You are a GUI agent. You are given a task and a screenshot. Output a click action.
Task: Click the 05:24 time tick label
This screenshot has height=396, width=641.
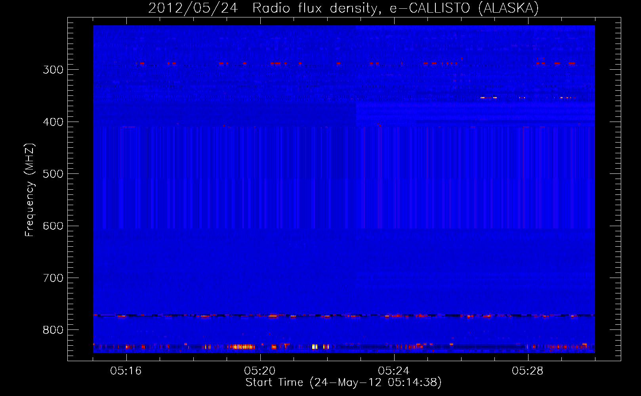click(394, 371)
